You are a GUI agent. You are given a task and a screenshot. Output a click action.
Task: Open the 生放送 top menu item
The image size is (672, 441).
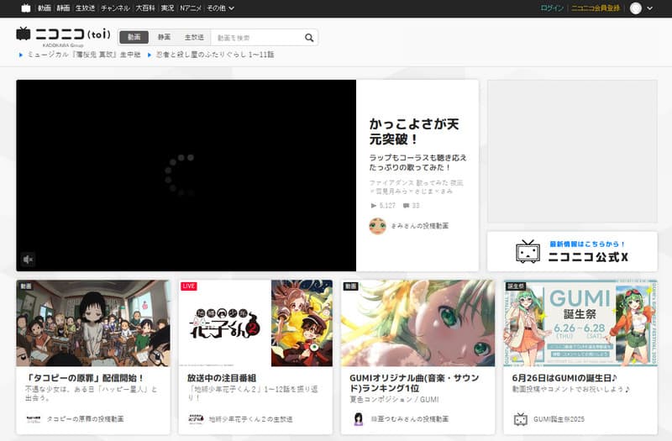click(x=85, y=8)
